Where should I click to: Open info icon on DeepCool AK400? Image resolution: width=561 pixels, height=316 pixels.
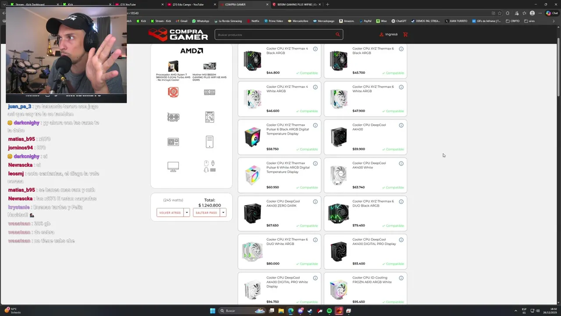[x=401, y=125]
